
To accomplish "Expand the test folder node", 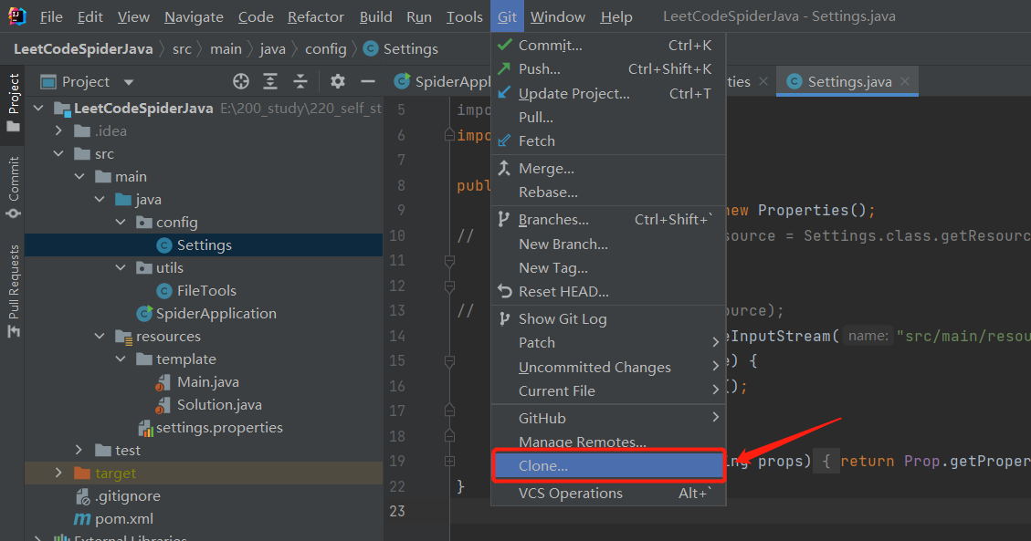I will pyautogui.click(x=79, y=451).
